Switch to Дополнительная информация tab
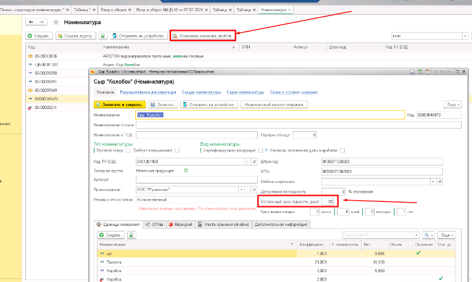Viewport: 472px width, 282px height. pyautogui.click(x=281, y=225)
